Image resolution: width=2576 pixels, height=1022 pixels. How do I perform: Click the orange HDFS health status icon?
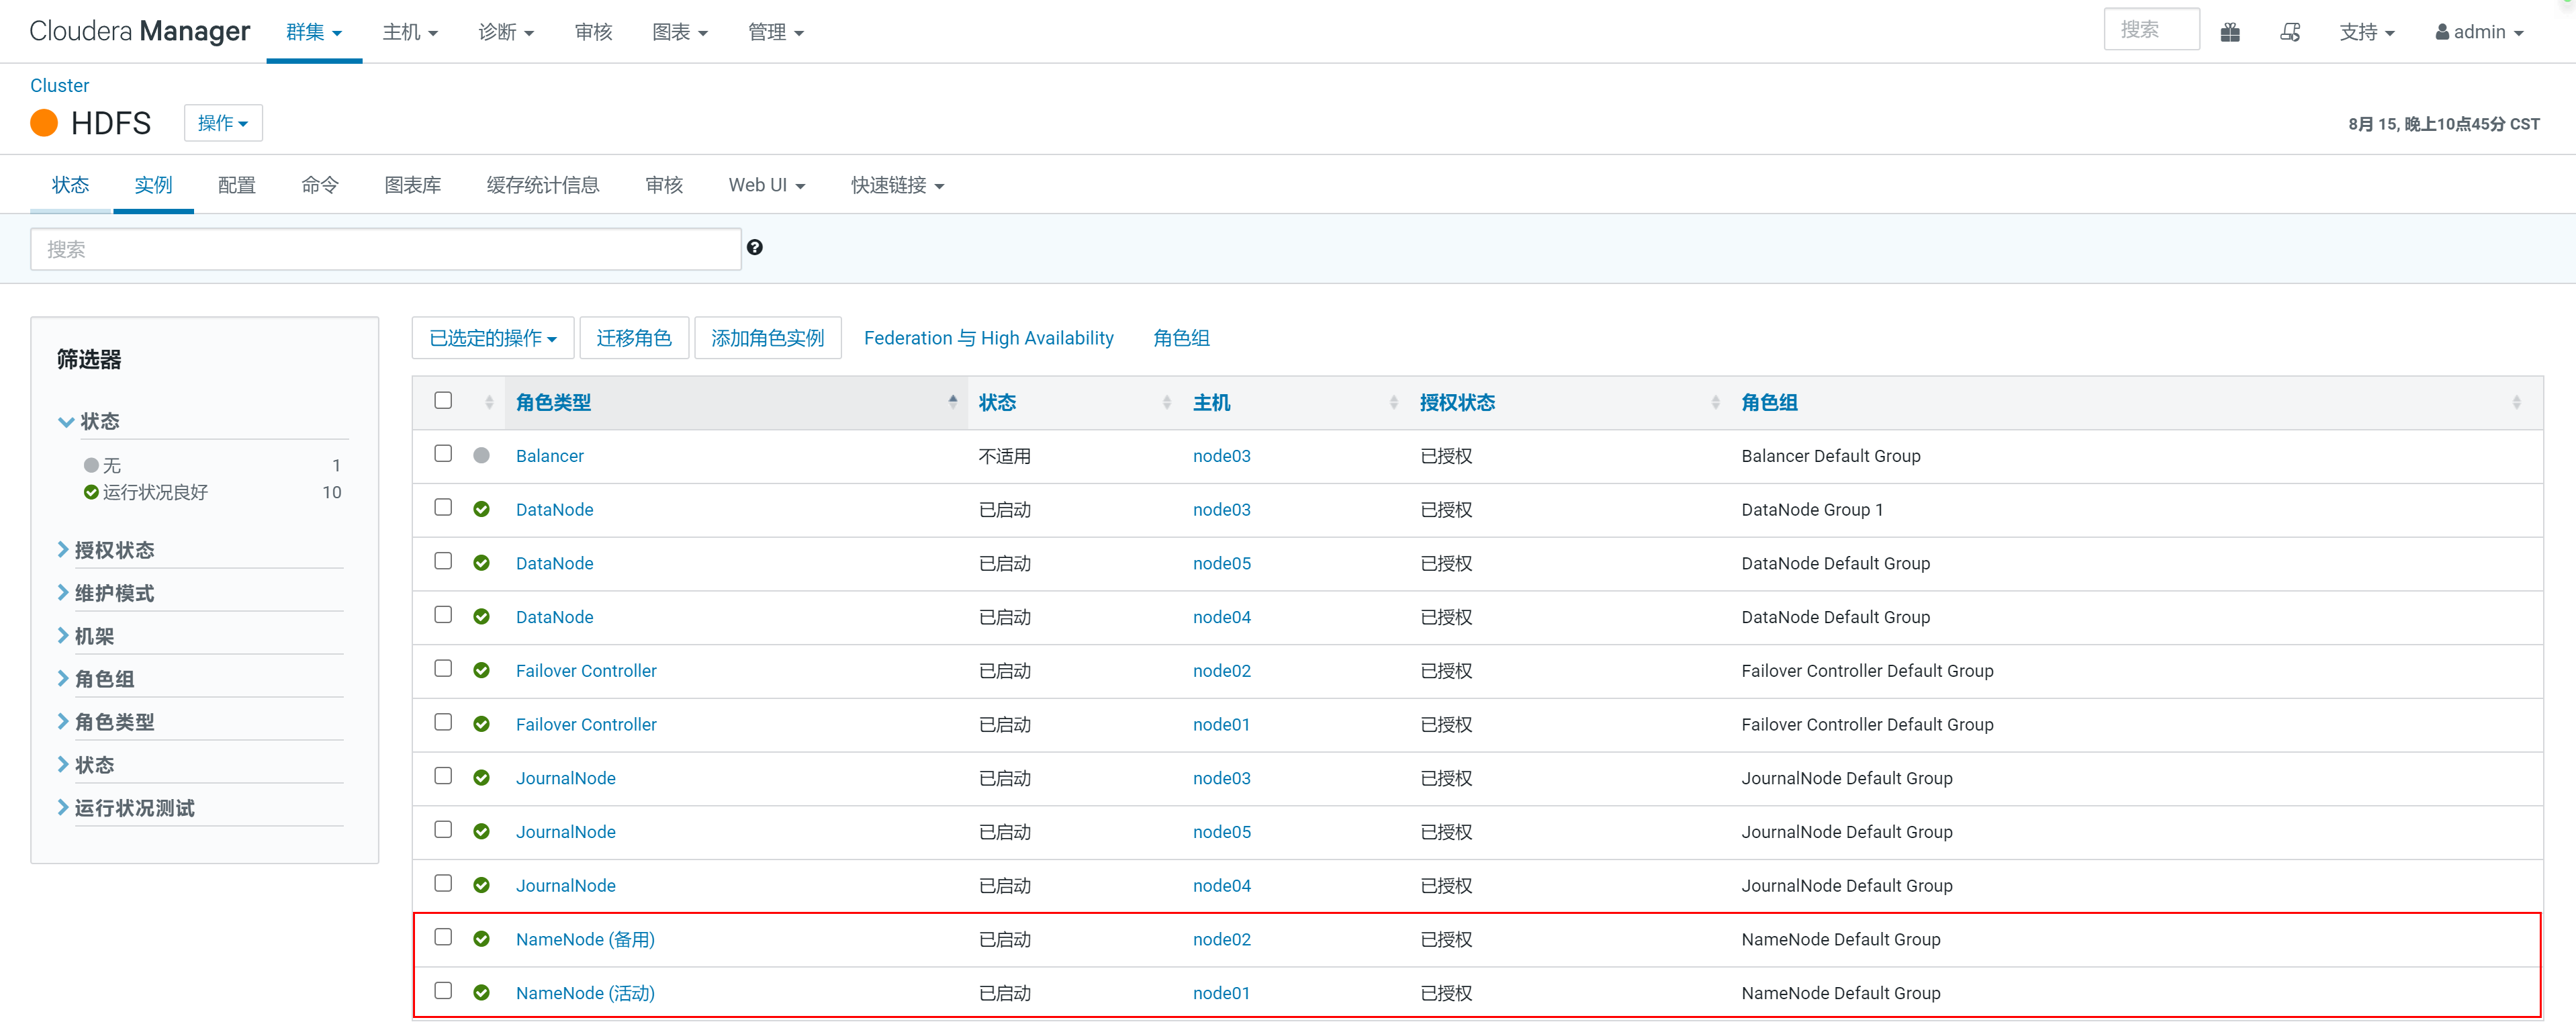click(x=44, y=123)
